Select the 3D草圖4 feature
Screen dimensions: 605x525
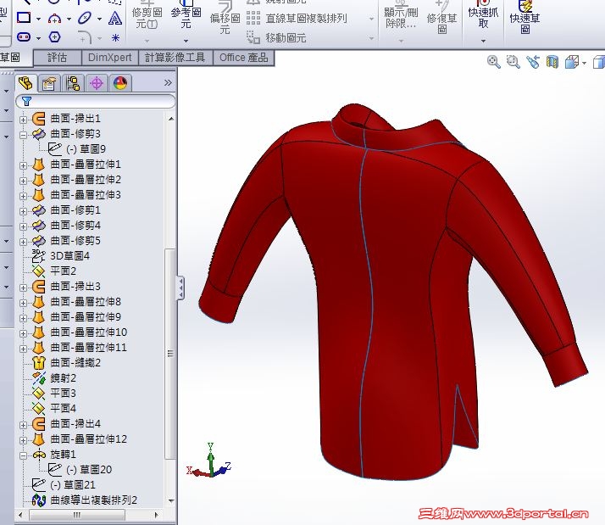69,256
